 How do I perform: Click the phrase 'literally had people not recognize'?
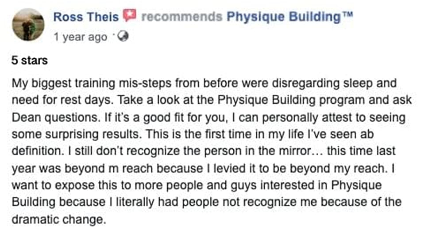pyautogui.click(x=206, y=202)
